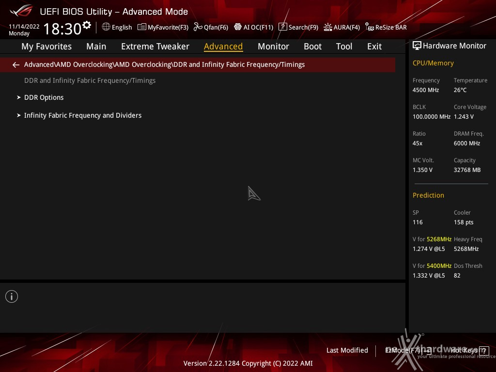Image resolution: width=496 pixels, height=372 pixels.
Task: Toggle ReSize BAR label
Action: coord(391,27)
